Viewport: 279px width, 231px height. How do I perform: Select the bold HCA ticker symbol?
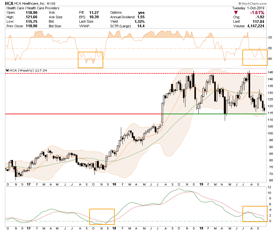[x=9, y=3]
